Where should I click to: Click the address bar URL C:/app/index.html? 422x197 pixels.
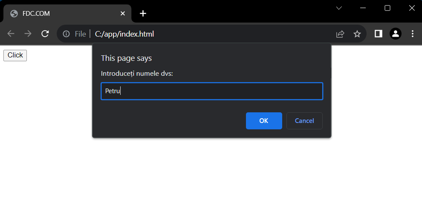click(124, 34)
